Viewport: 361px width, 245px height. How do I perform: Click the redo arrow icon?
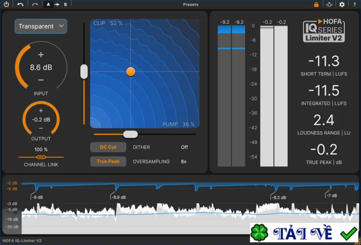[x=35, y=5]
